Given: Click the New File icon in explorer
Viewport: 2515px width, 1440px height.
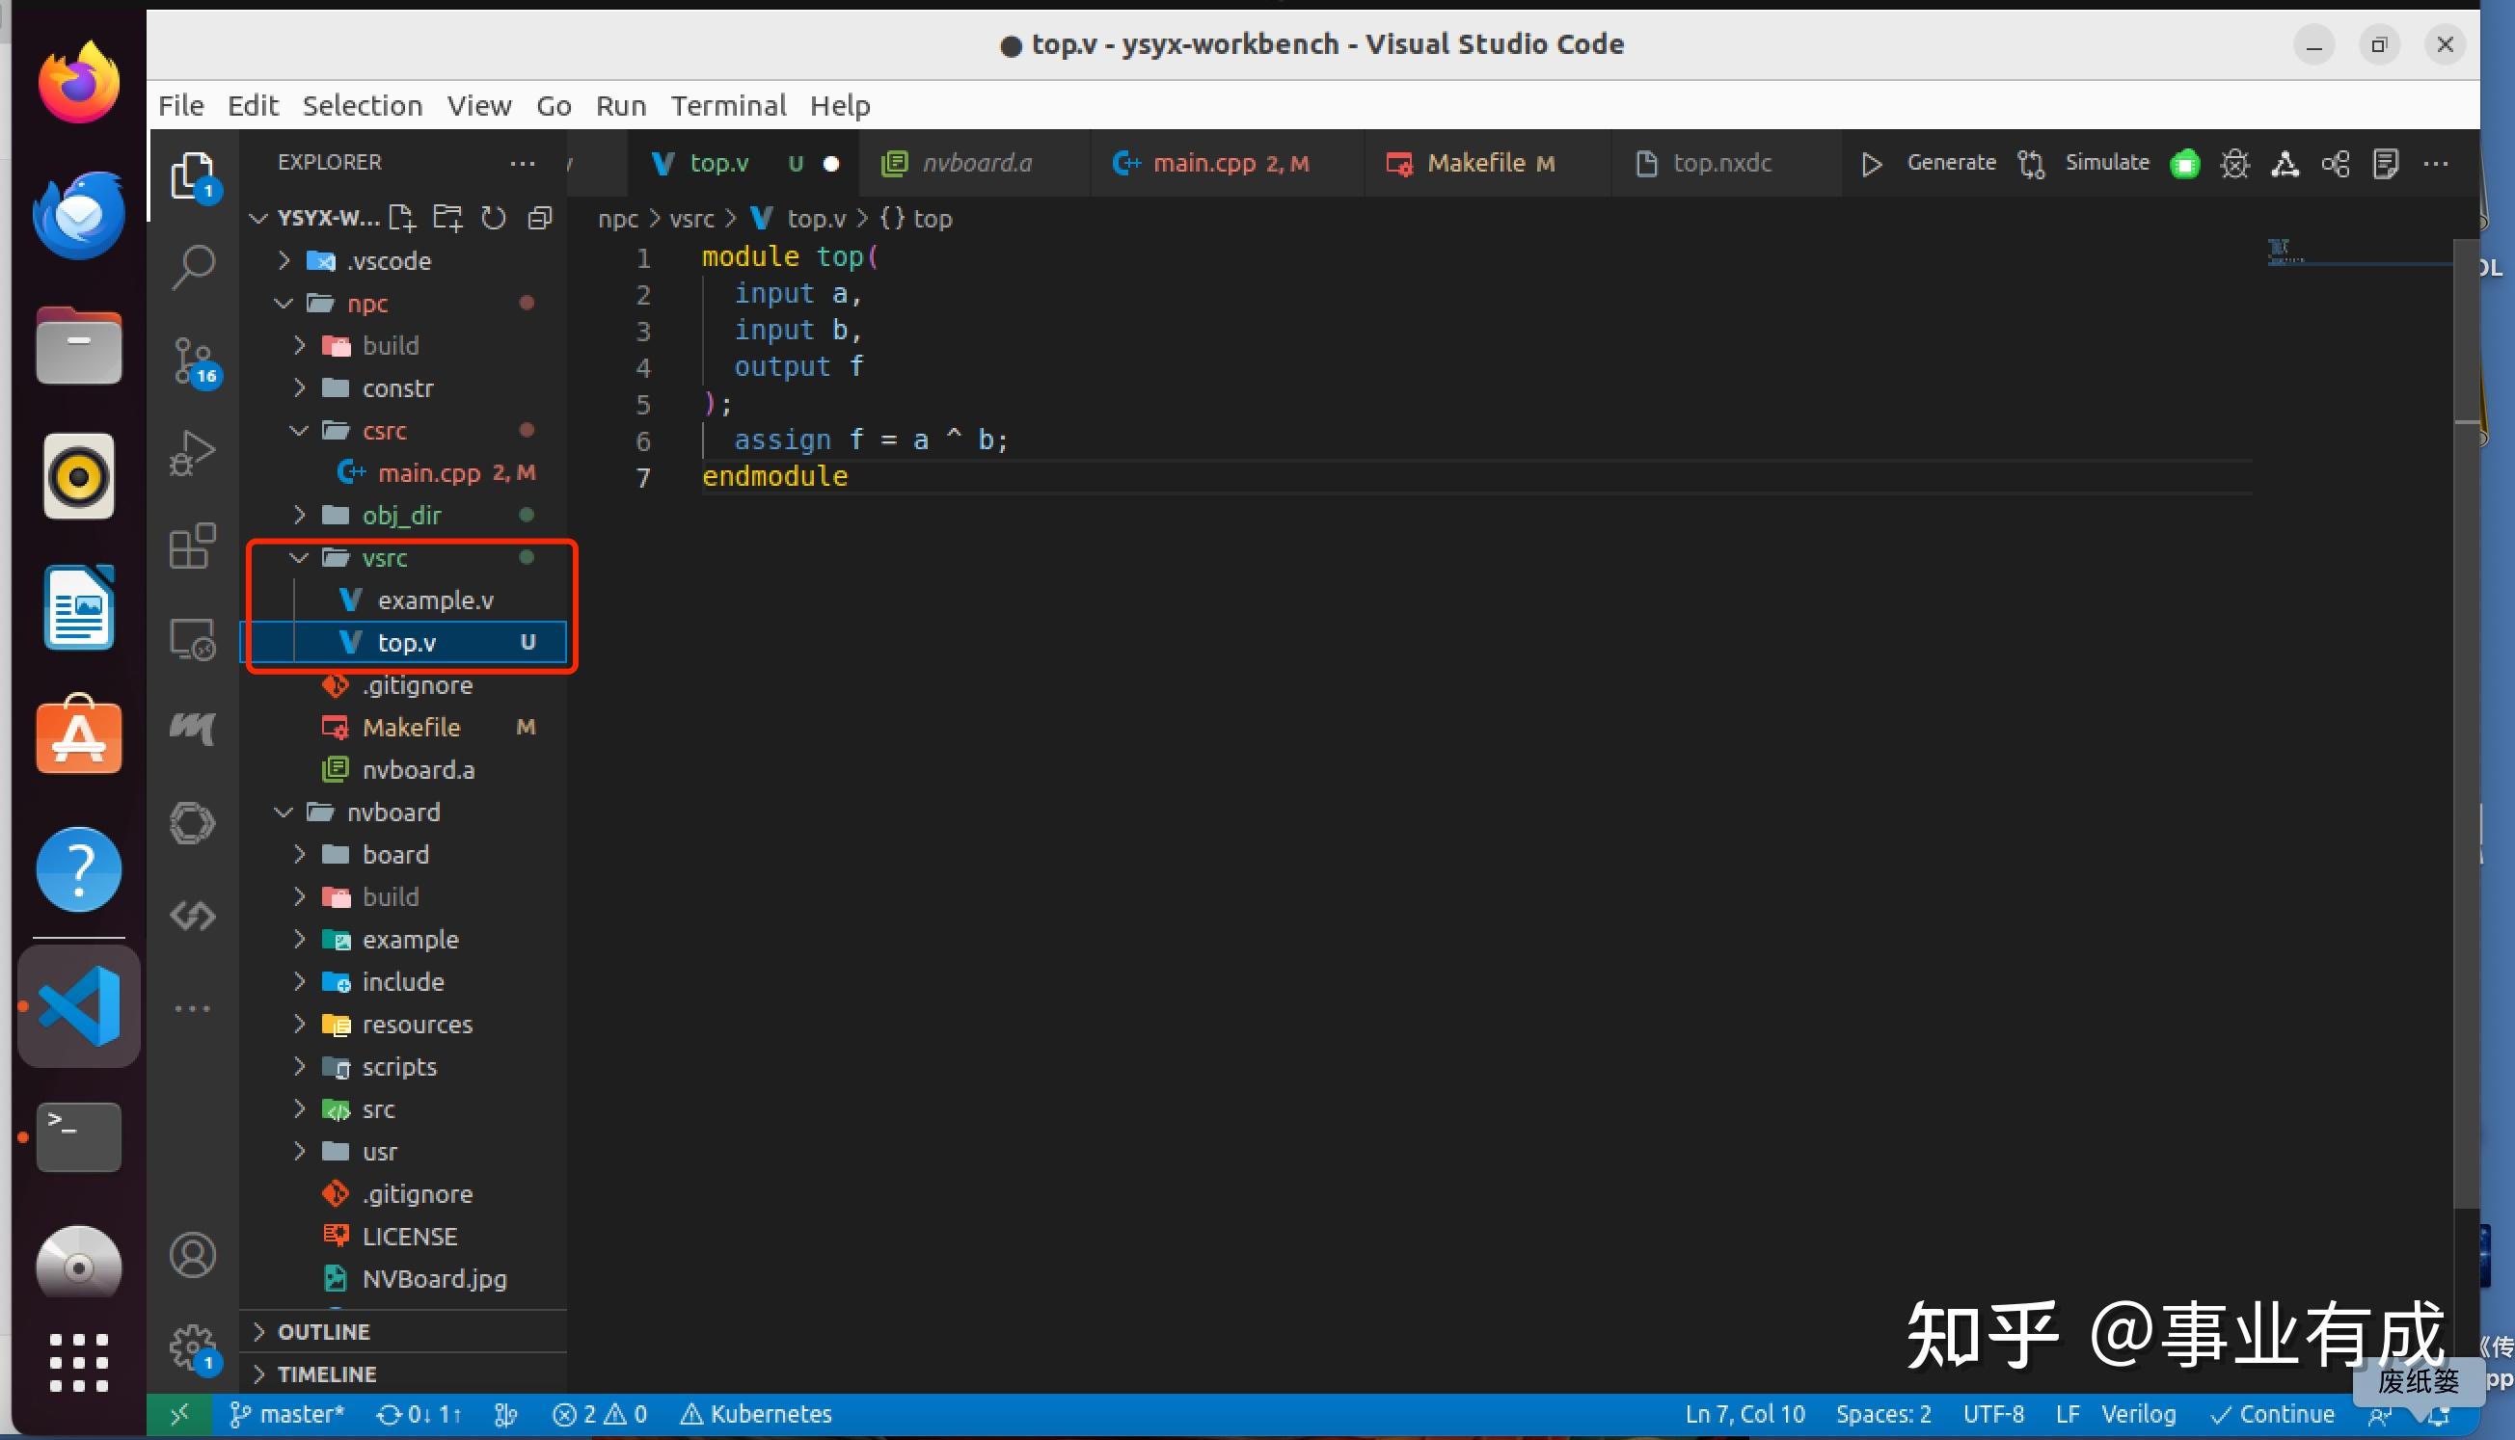Looking at the screenshot, I should click(x=402, y=218).
